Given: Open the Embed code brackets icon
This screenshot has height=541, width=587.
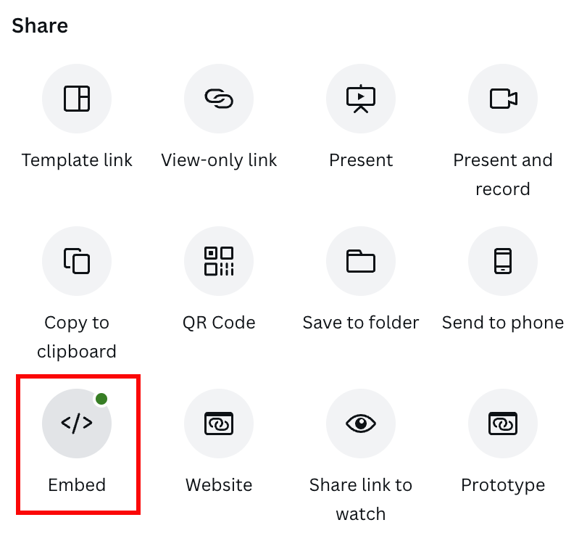Looking at the screenshot, I should click(x=77, y=424).
